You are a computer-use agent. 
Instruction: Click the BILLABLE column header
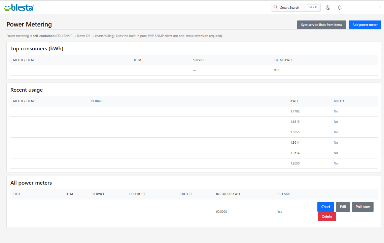[284, 194]
